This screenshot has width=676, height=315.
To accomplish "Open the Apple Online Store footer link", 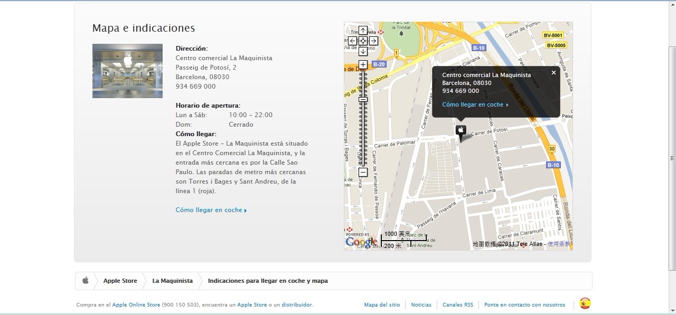I will coord(136,305).
